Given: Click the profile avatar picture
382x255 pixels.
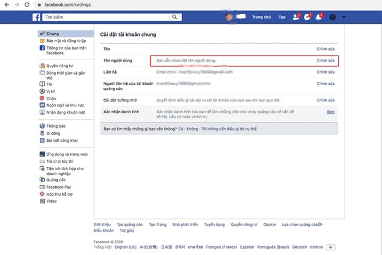Looking at the screenshot, I should [x=229, y=17].
